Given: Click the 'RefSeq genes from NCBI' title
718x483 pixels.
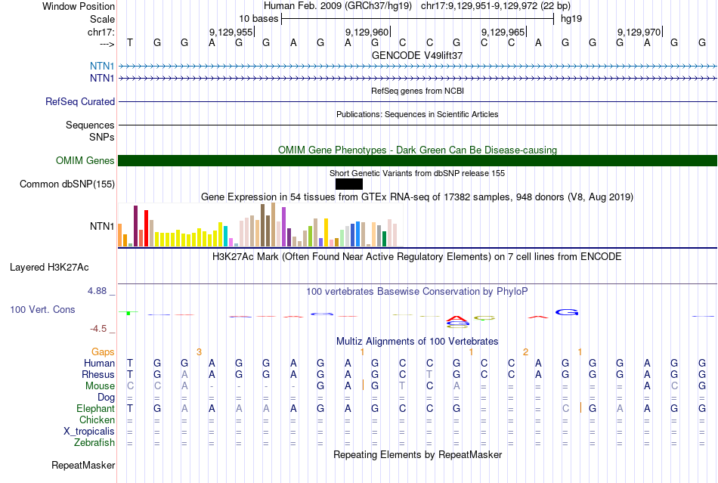Looking at the screenshot, I should tap(418, 91).
